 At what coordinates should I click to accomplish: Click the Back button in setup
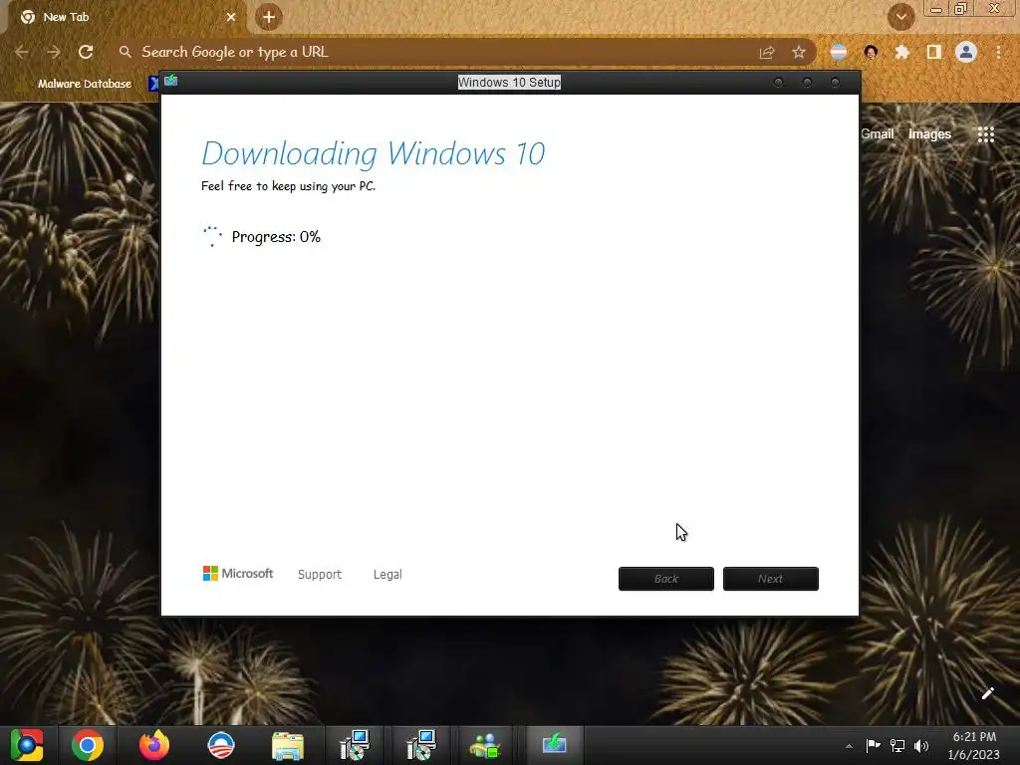[x=666, y=579]
